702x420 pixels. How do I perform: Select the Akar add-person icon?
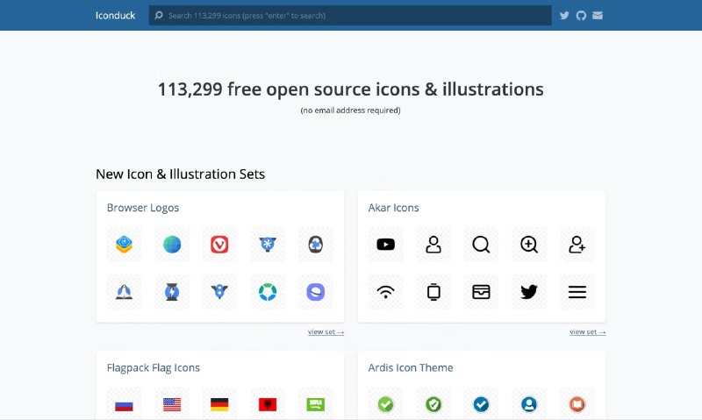pyautogui.click(x=577, y=245)
